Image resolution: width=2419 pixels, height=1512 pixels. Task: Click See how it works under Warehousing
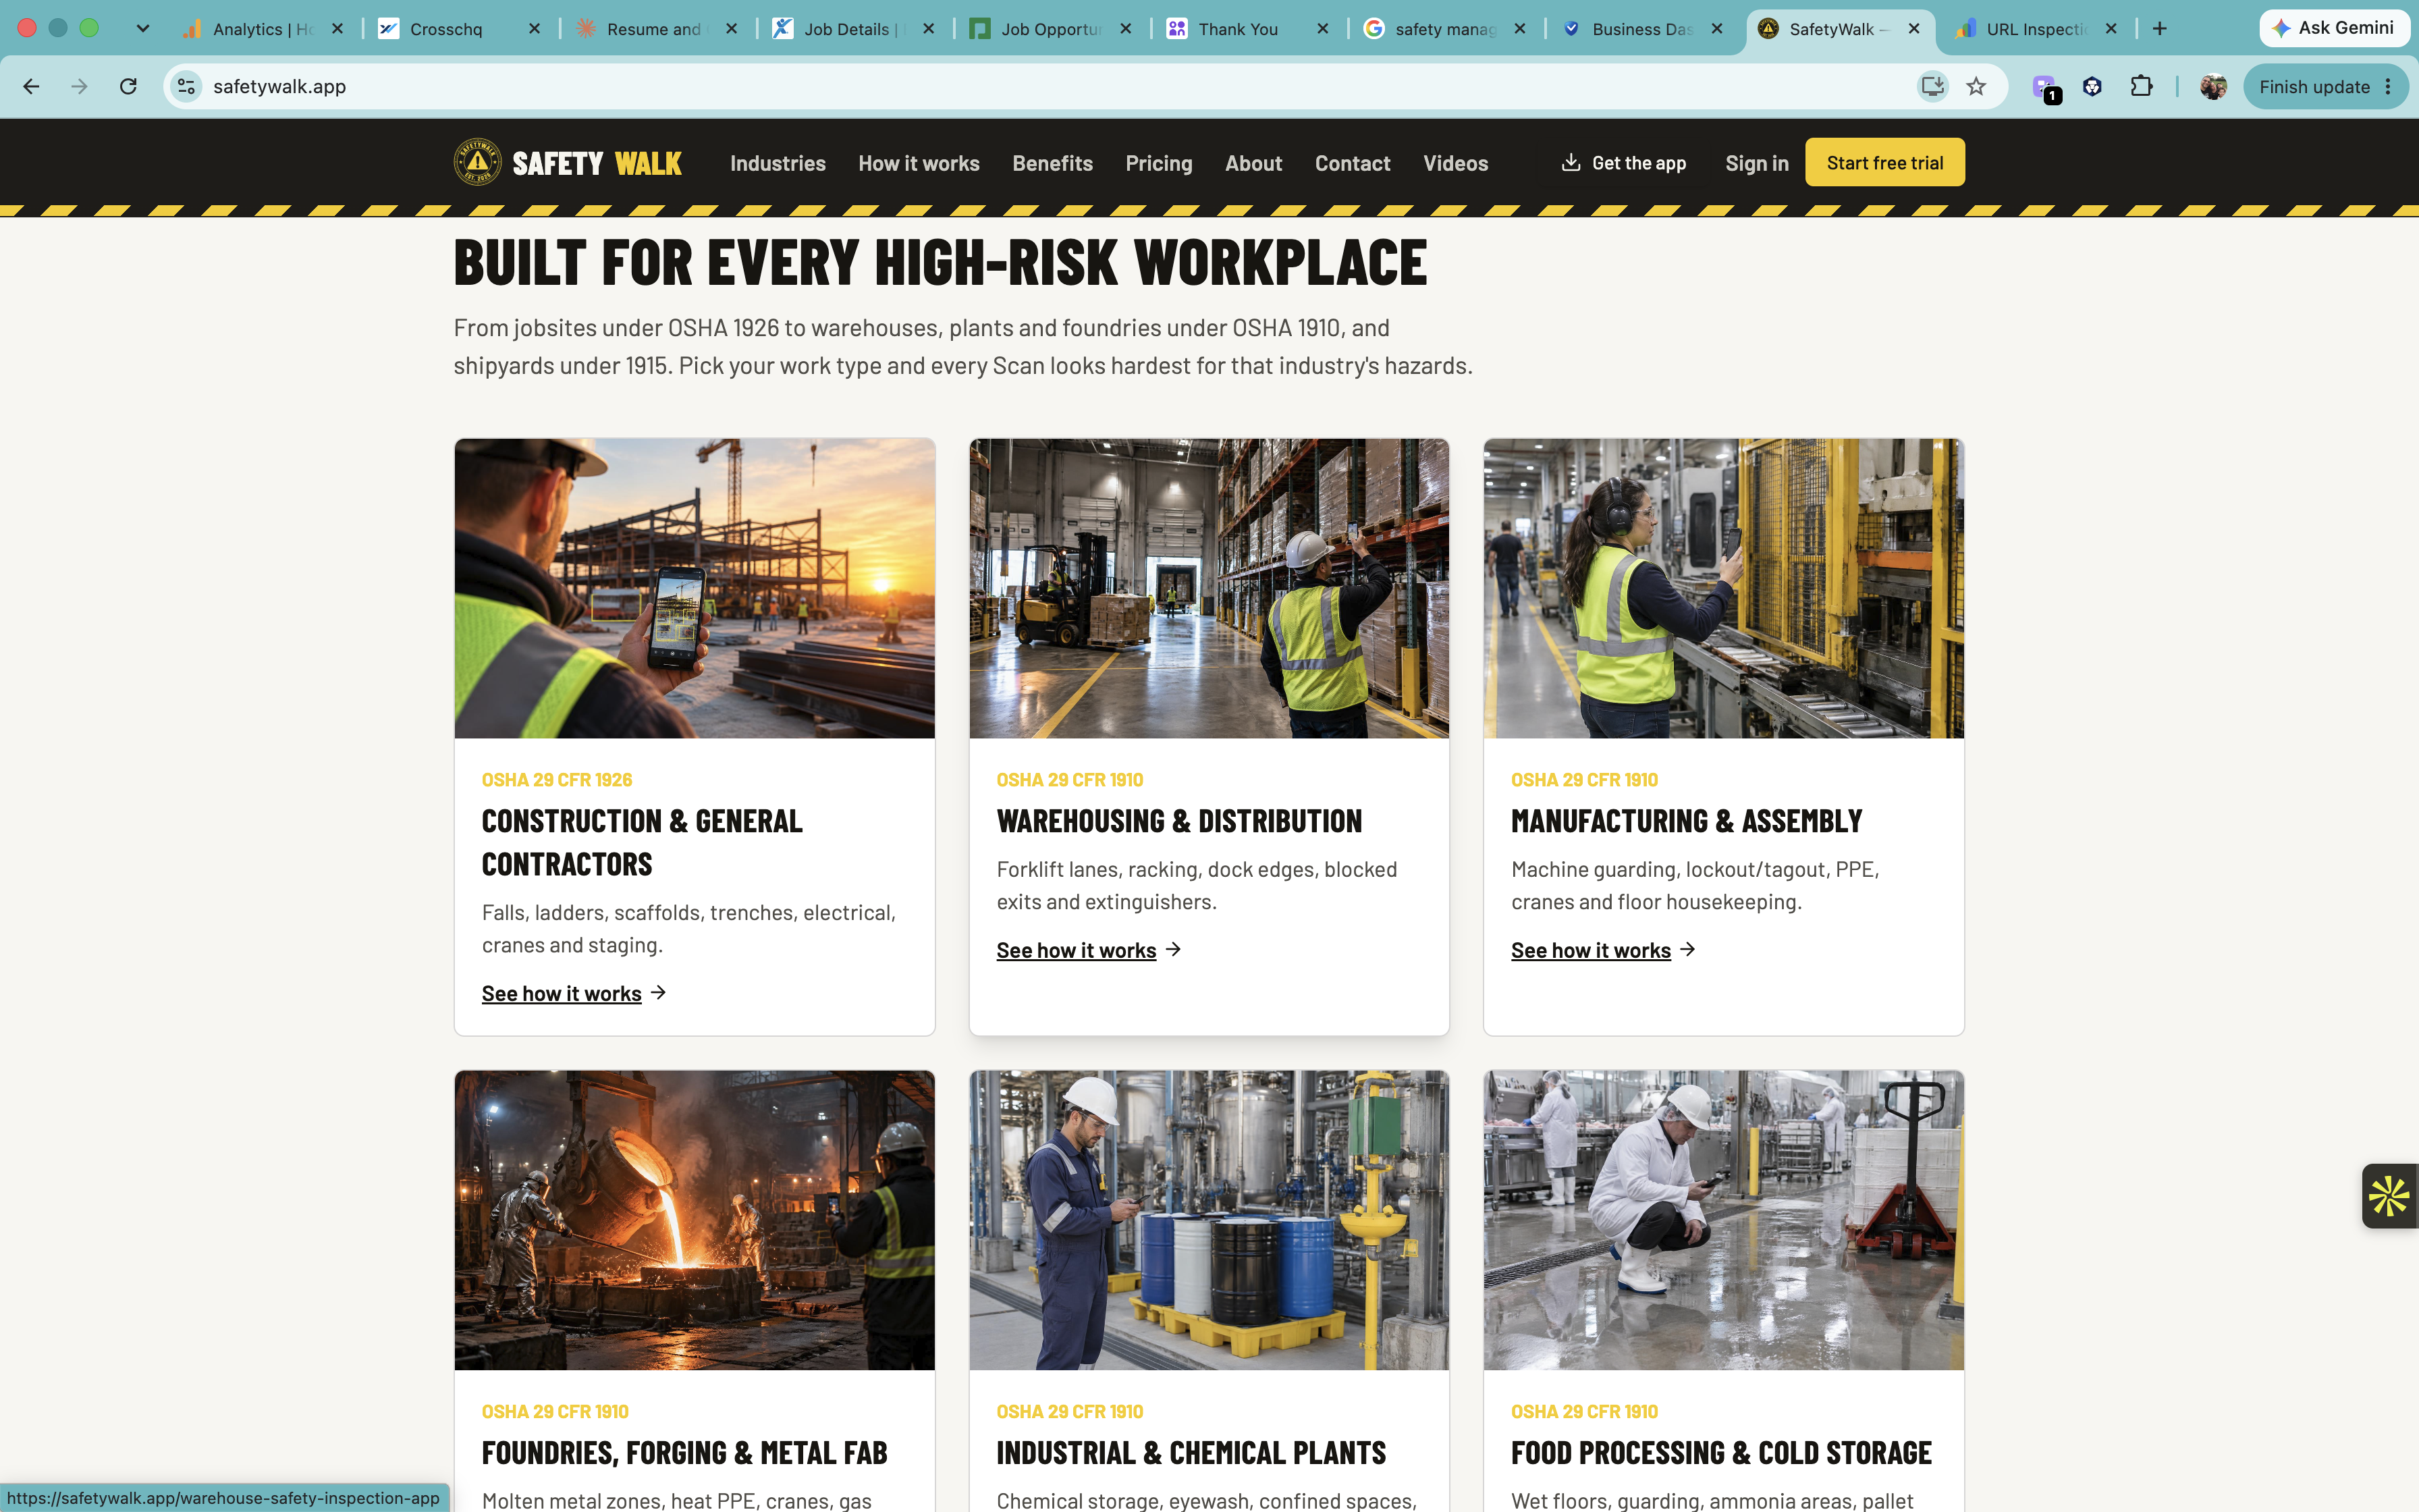pos(1089,950)
